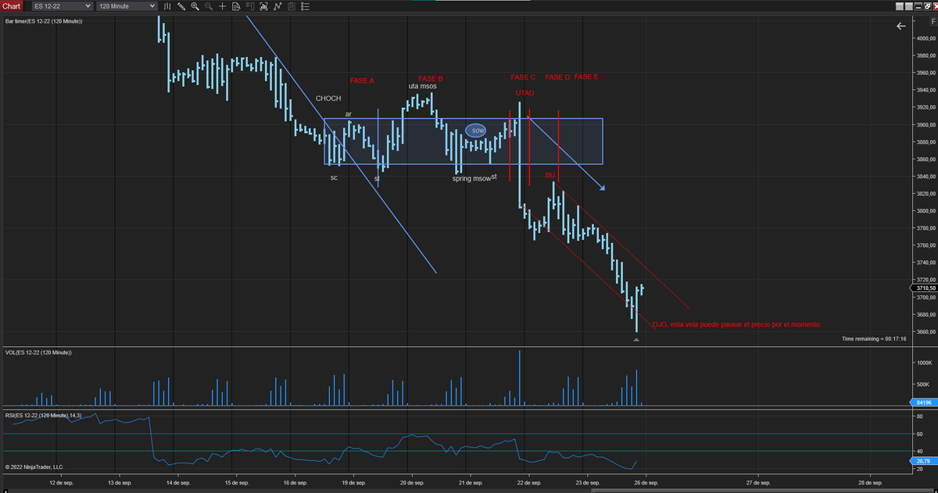938x493 pixels.
Task: Click the back arrow to return to latest bar
Action: [x=900, y=26]
